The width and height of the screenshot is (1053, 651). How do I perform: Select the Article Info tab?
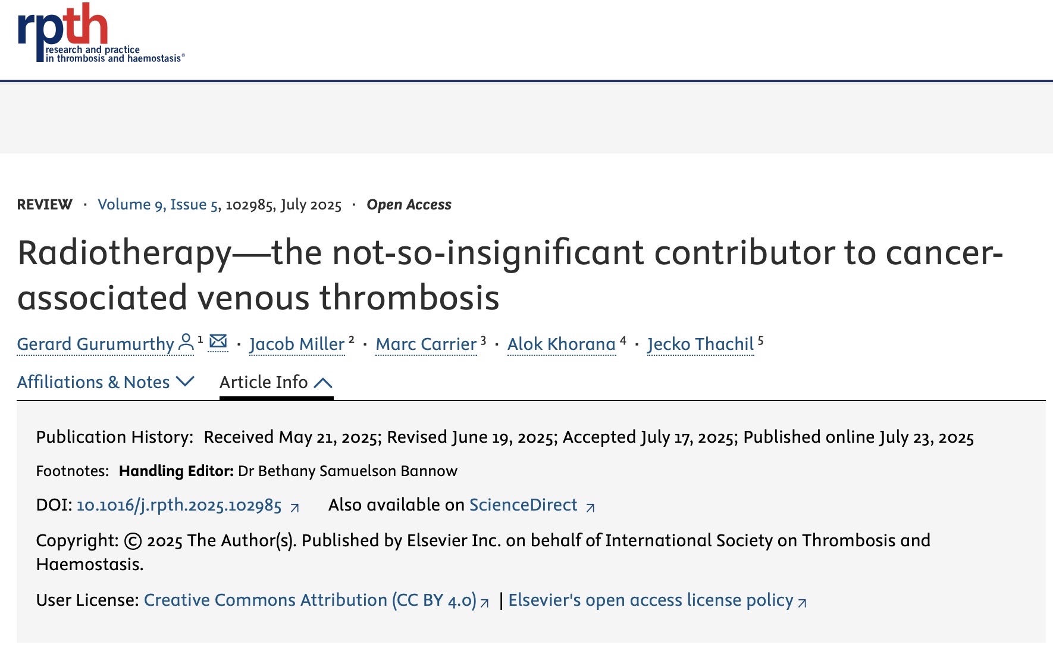[x=276, y=382]
